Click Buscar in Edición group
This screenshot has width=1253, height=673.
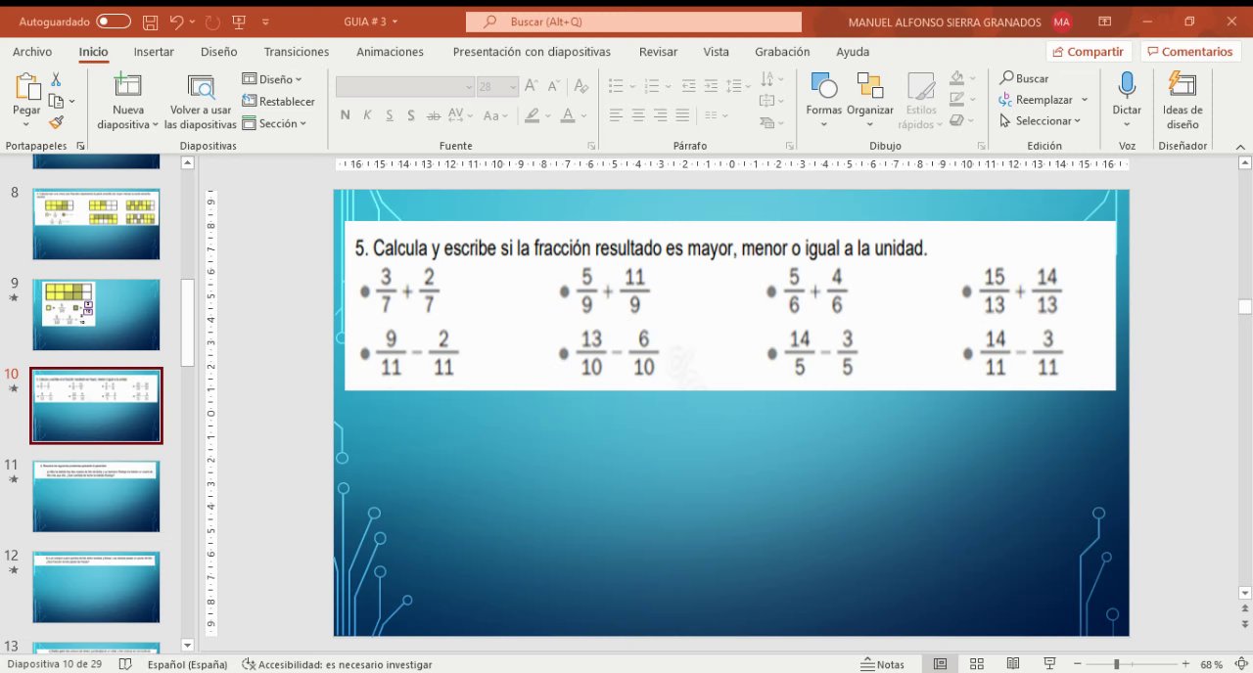click(1024, 78)
